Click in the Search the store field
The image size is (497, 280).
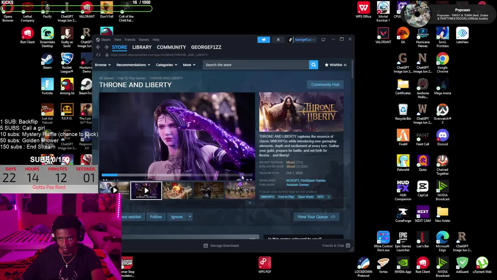click(x=255, y=65)
